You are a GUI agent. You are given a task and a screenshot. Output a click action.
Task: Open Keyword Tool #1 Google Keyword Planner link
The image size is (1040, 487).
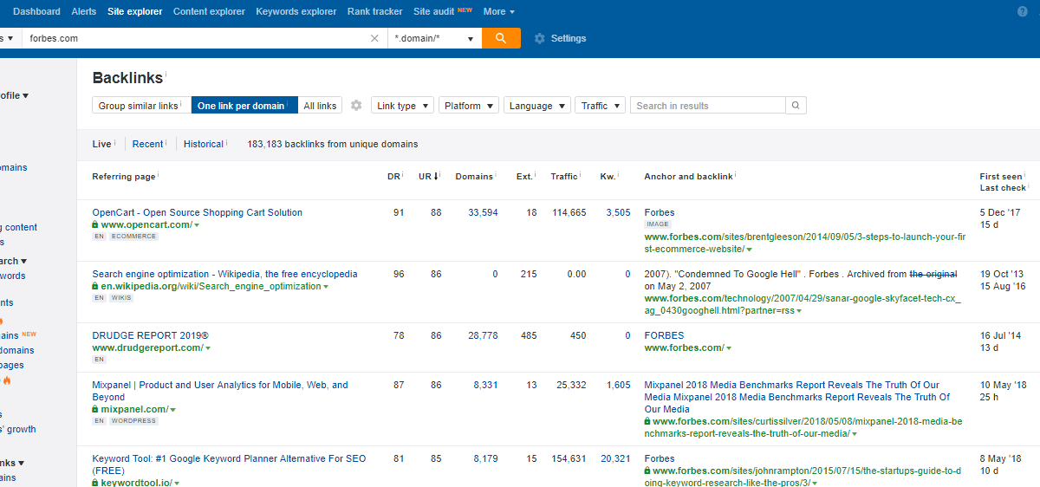(229, 464)
